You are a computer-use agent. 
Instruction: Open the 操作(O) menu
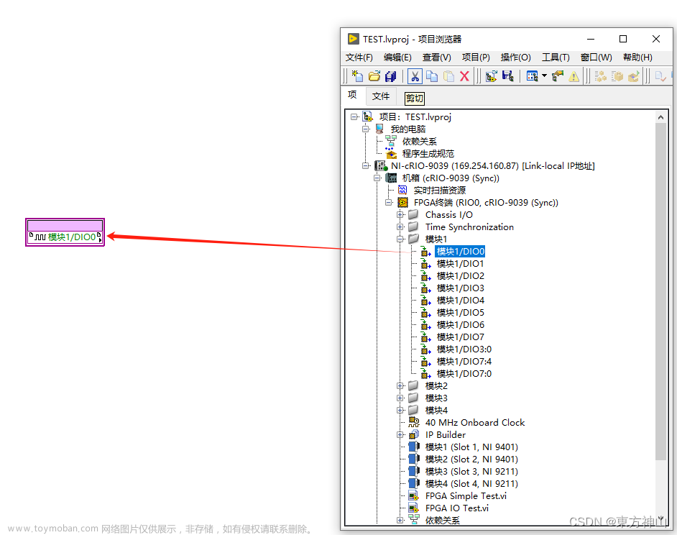(515, 58)
